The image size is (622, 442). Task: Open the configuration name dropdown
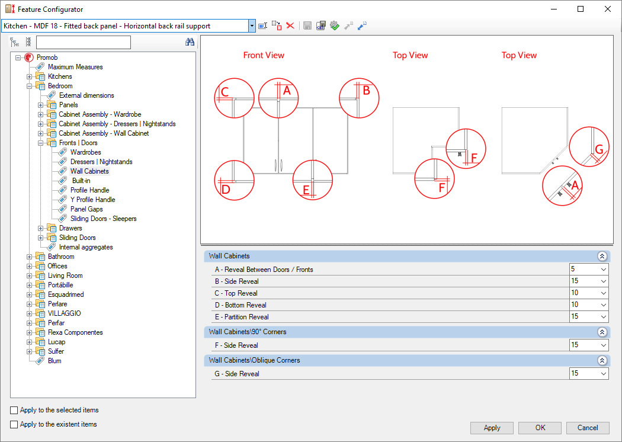[x=252, y=26]
